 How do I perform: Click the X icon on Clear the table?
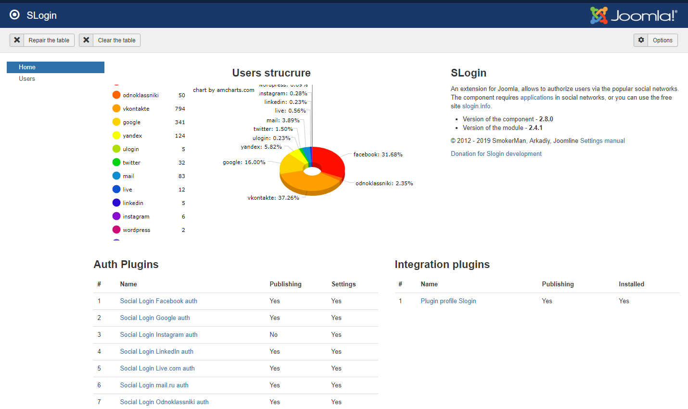86,40
